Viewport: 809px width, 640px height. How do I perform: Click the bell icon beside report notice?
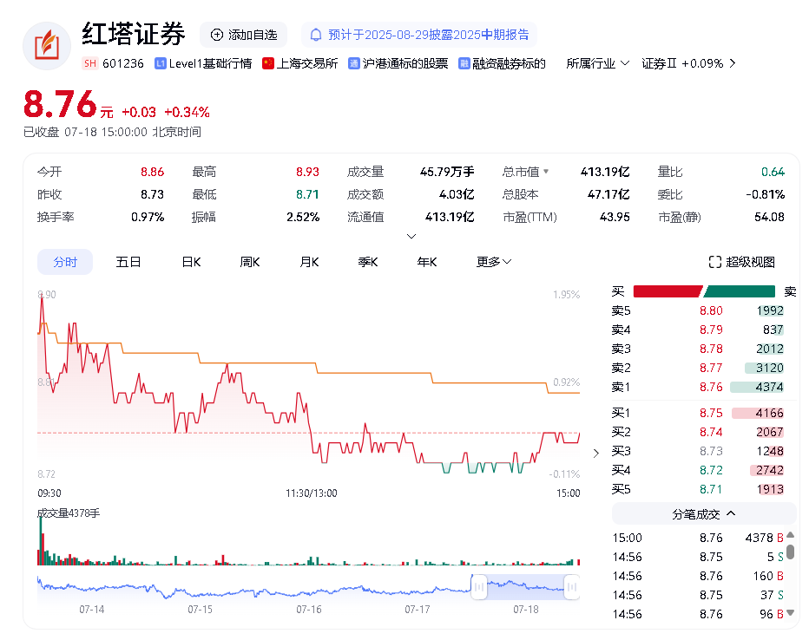point(316,35)
